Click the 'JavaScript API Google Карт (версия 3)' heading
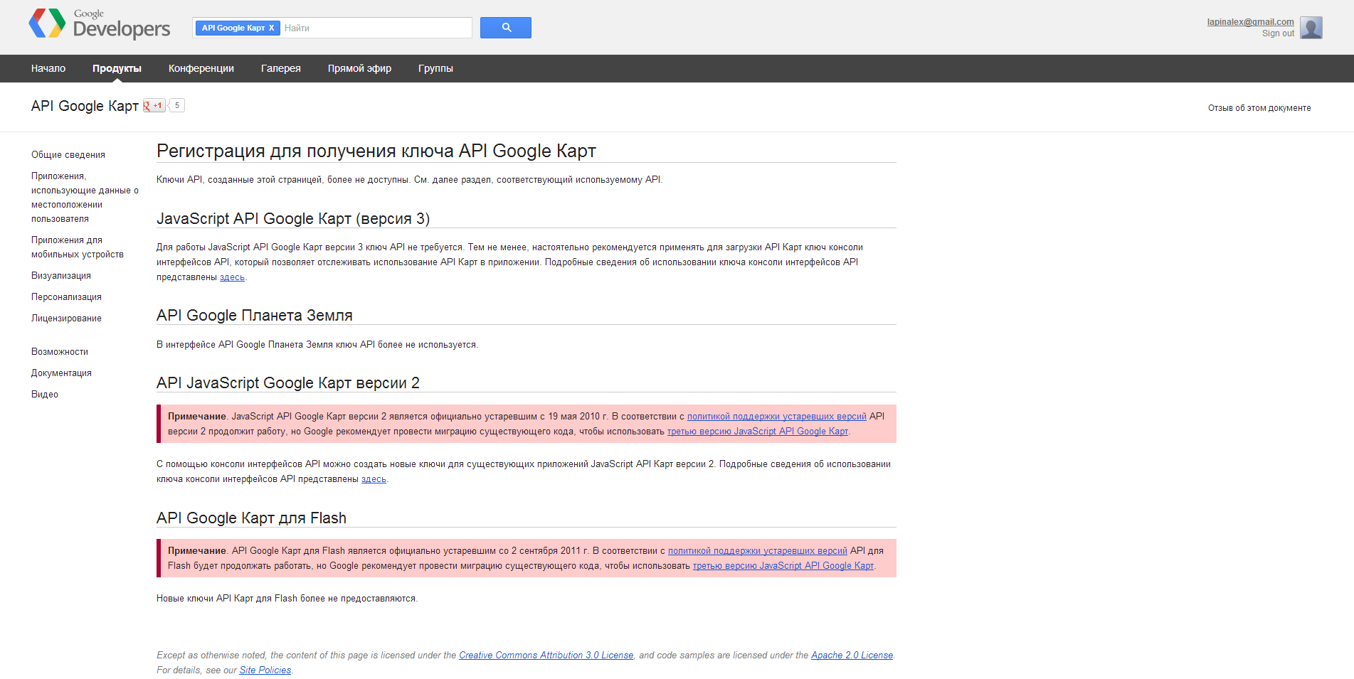 pyautogui.click(x=293, y=218)
